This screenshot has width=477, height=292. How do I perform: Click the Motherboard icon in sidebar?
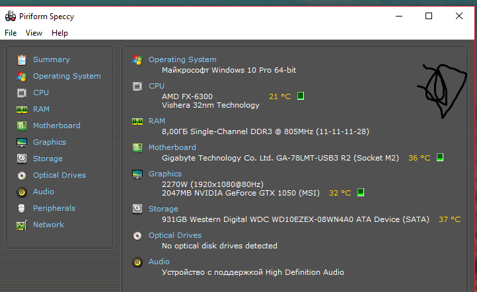coord(22,126)
